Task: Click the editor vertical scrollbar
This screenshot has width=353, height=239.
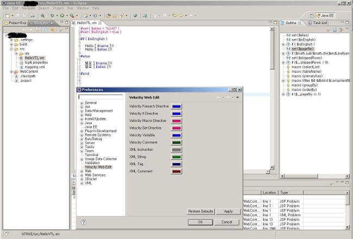Action: pos(272,99)
